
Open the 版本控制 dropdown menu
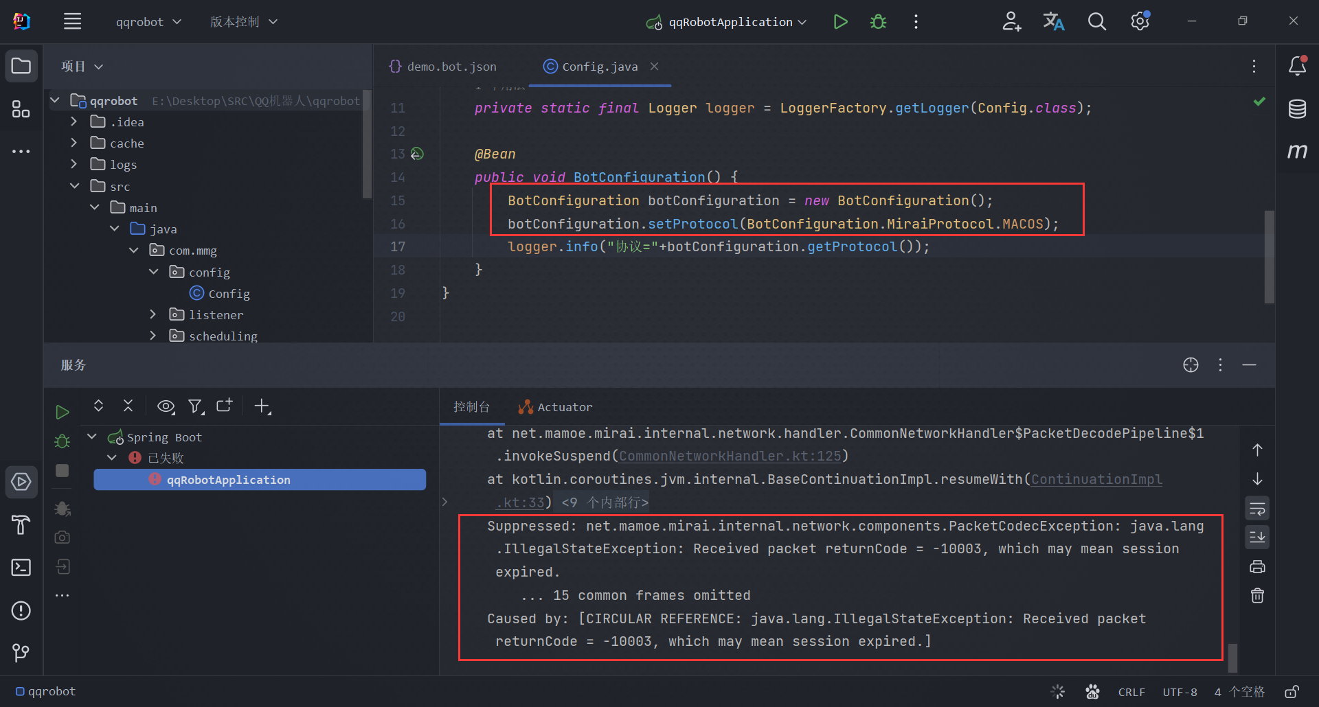pyautogui.click(x=243, y=21)
